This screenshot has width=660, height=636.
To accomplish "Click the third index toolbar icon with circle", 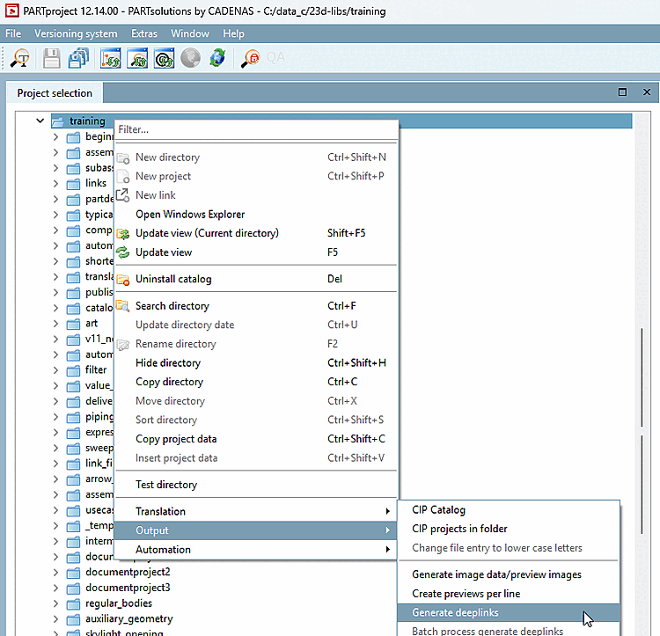I will coord(165,58).
